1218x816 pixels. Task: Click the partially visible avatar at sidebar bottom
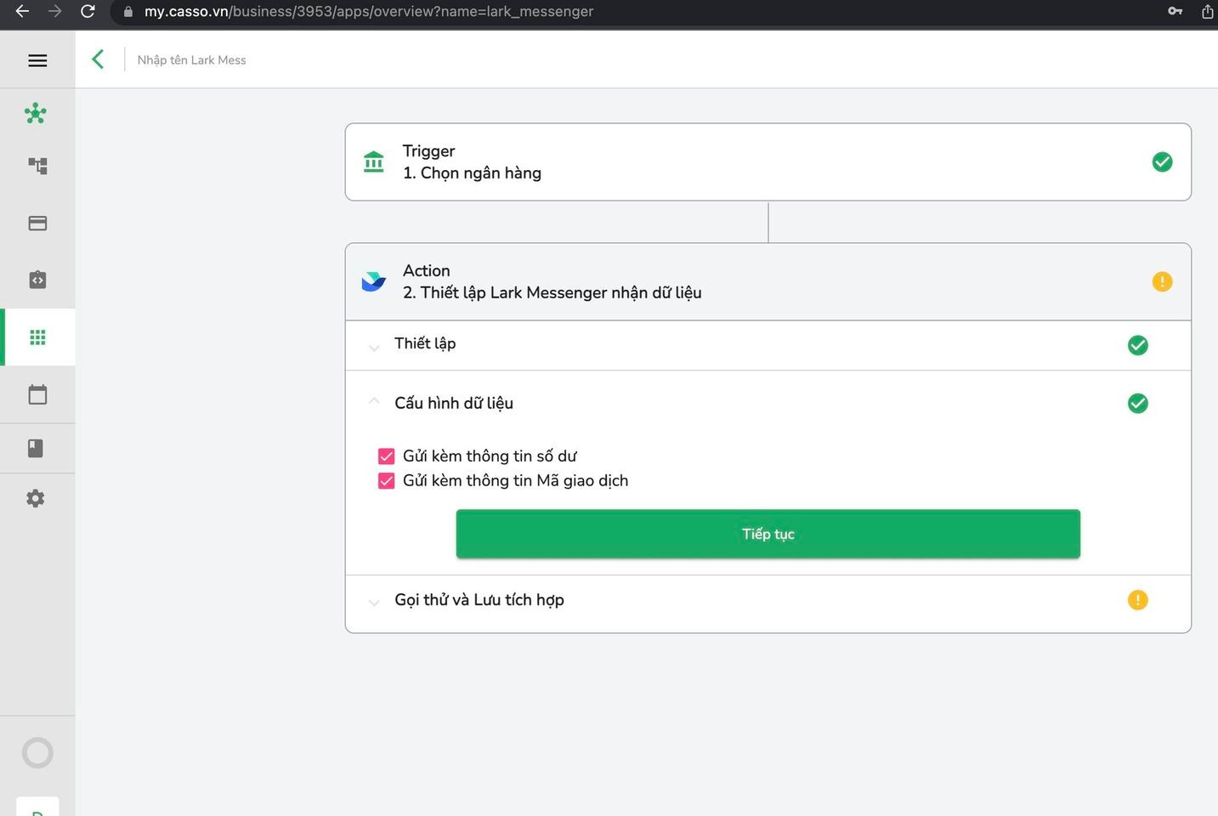pos(37,807)
